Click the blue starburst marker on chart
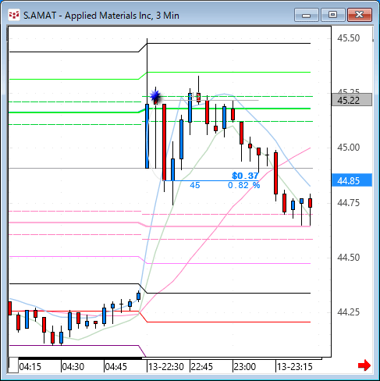Screen dimensions: 380x381 click(155, 95)
